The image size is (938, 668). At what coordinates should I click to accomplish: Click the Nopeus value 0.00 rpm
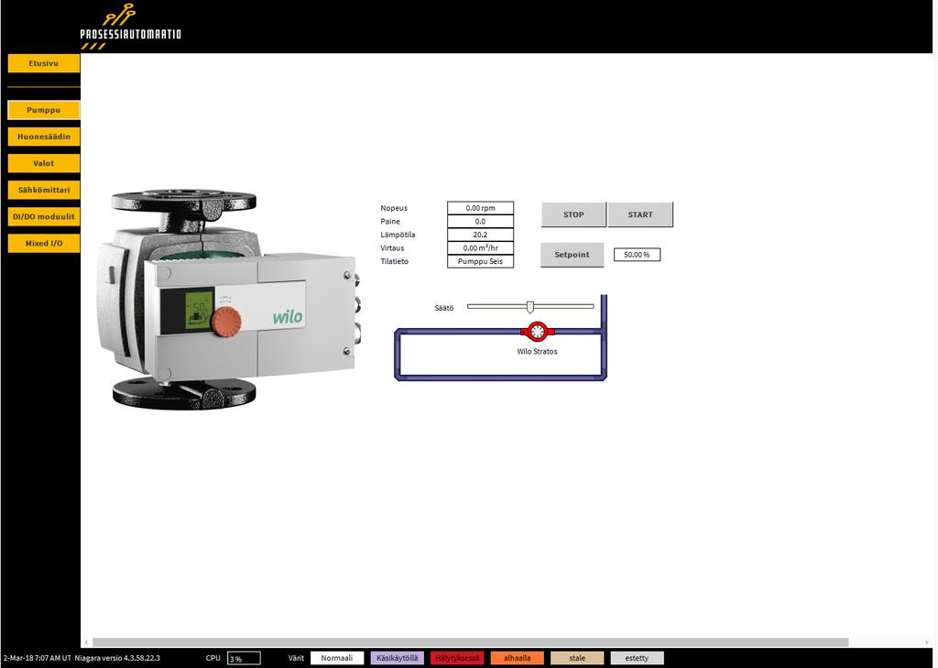pos(480,208)
